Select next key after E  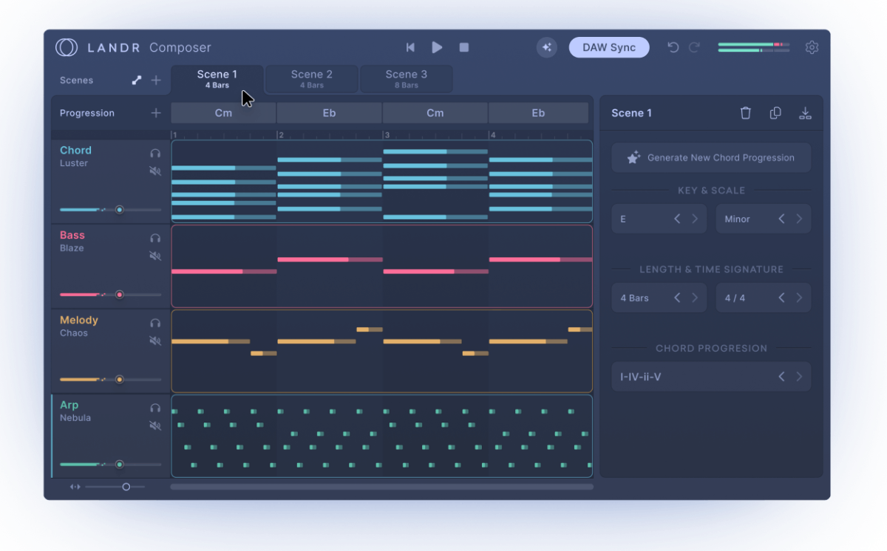click(x=695, y=219)
